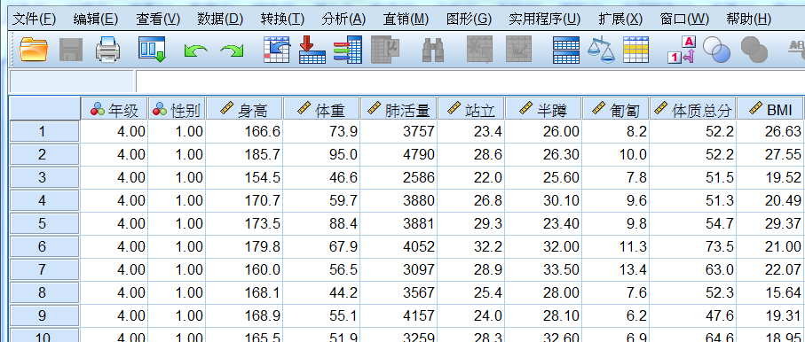The width and height of the screenshot is (805, 342).
Task: Open the 数据(D) menu
Action: [x=220, y=19]
